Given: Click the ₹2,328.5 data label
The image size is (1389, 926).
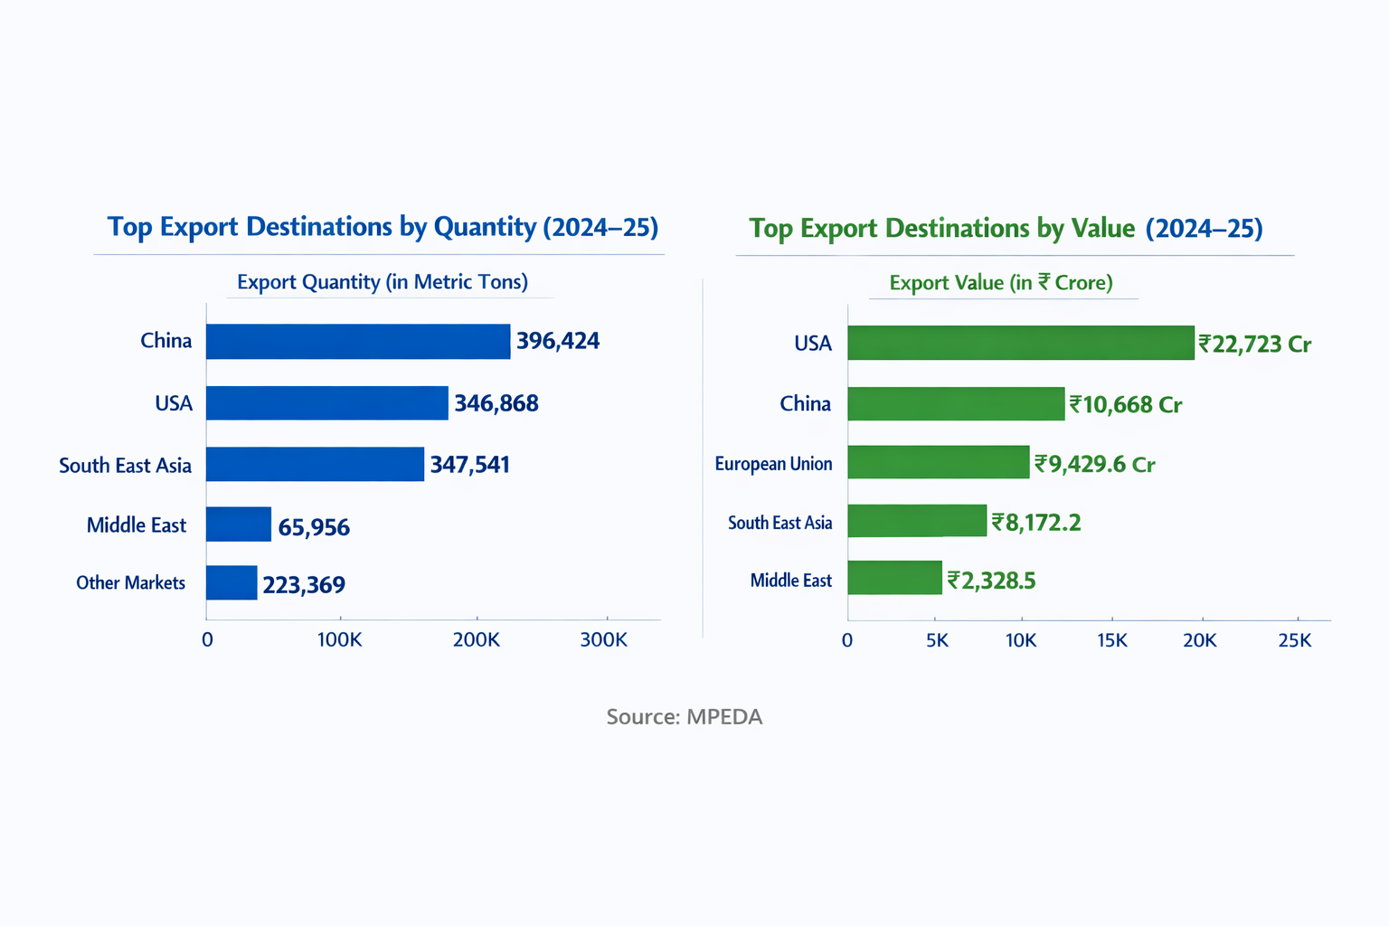Looking at the screenshot, I should pyautogui.click(x=992, y=580).
